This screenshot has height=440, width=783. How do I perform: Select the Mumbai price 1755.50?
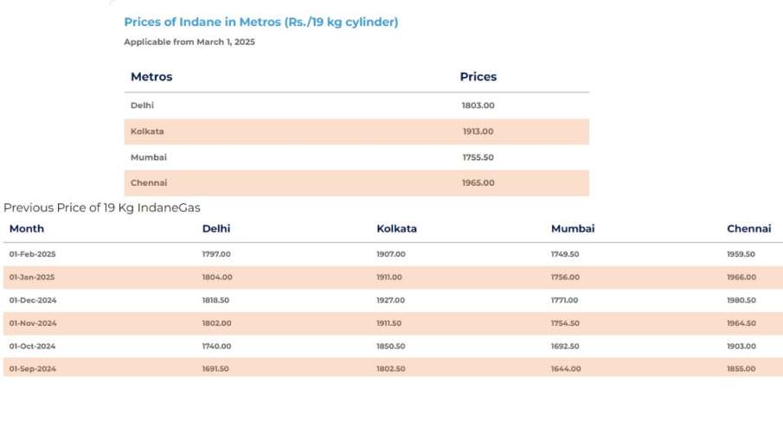[x=478, y=157]
